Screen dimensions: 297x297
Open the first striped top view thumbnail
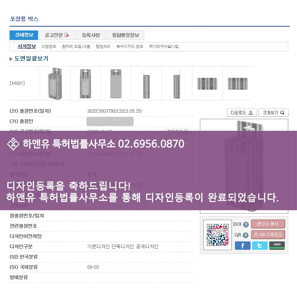[x=207, y=83]
